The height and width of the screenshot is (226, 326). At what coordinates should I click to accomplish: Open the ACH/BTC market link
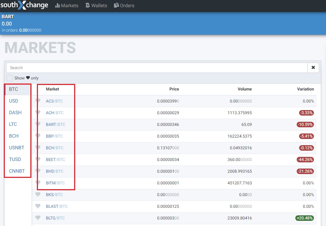coord(55,113)
